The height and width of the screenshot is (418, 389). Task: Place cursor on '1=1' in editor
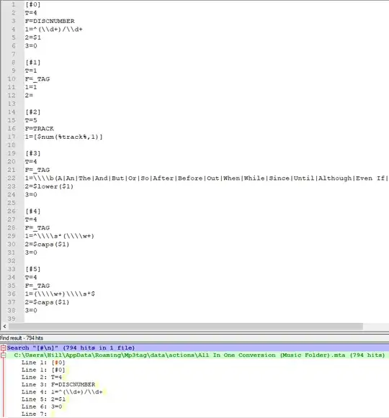tap(31, 87)
